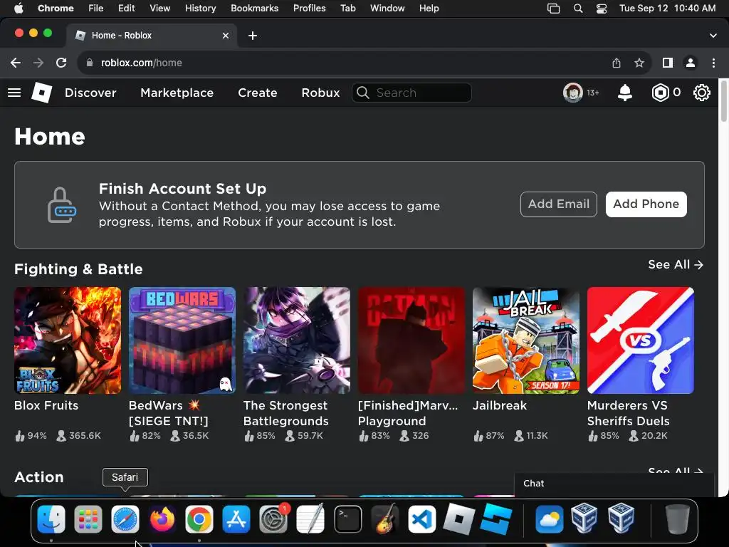The image size is (729, 547).
Task: Open Spotlight search in menu bar
Action: point(578,9)
